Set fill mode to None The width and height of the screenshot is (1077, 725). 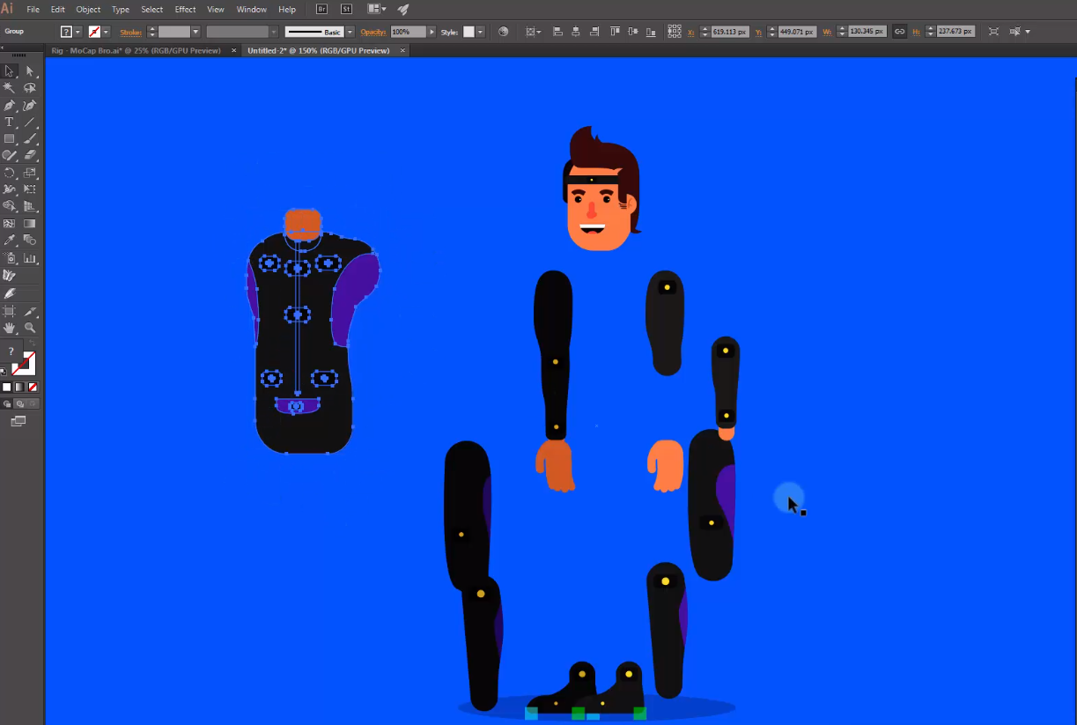(33, 387)
